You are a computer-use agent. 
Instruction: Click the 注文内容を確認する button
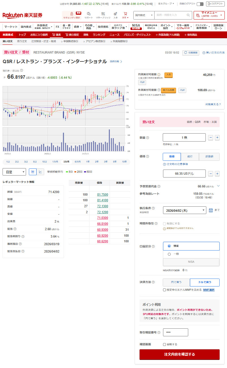click(179, 354)
